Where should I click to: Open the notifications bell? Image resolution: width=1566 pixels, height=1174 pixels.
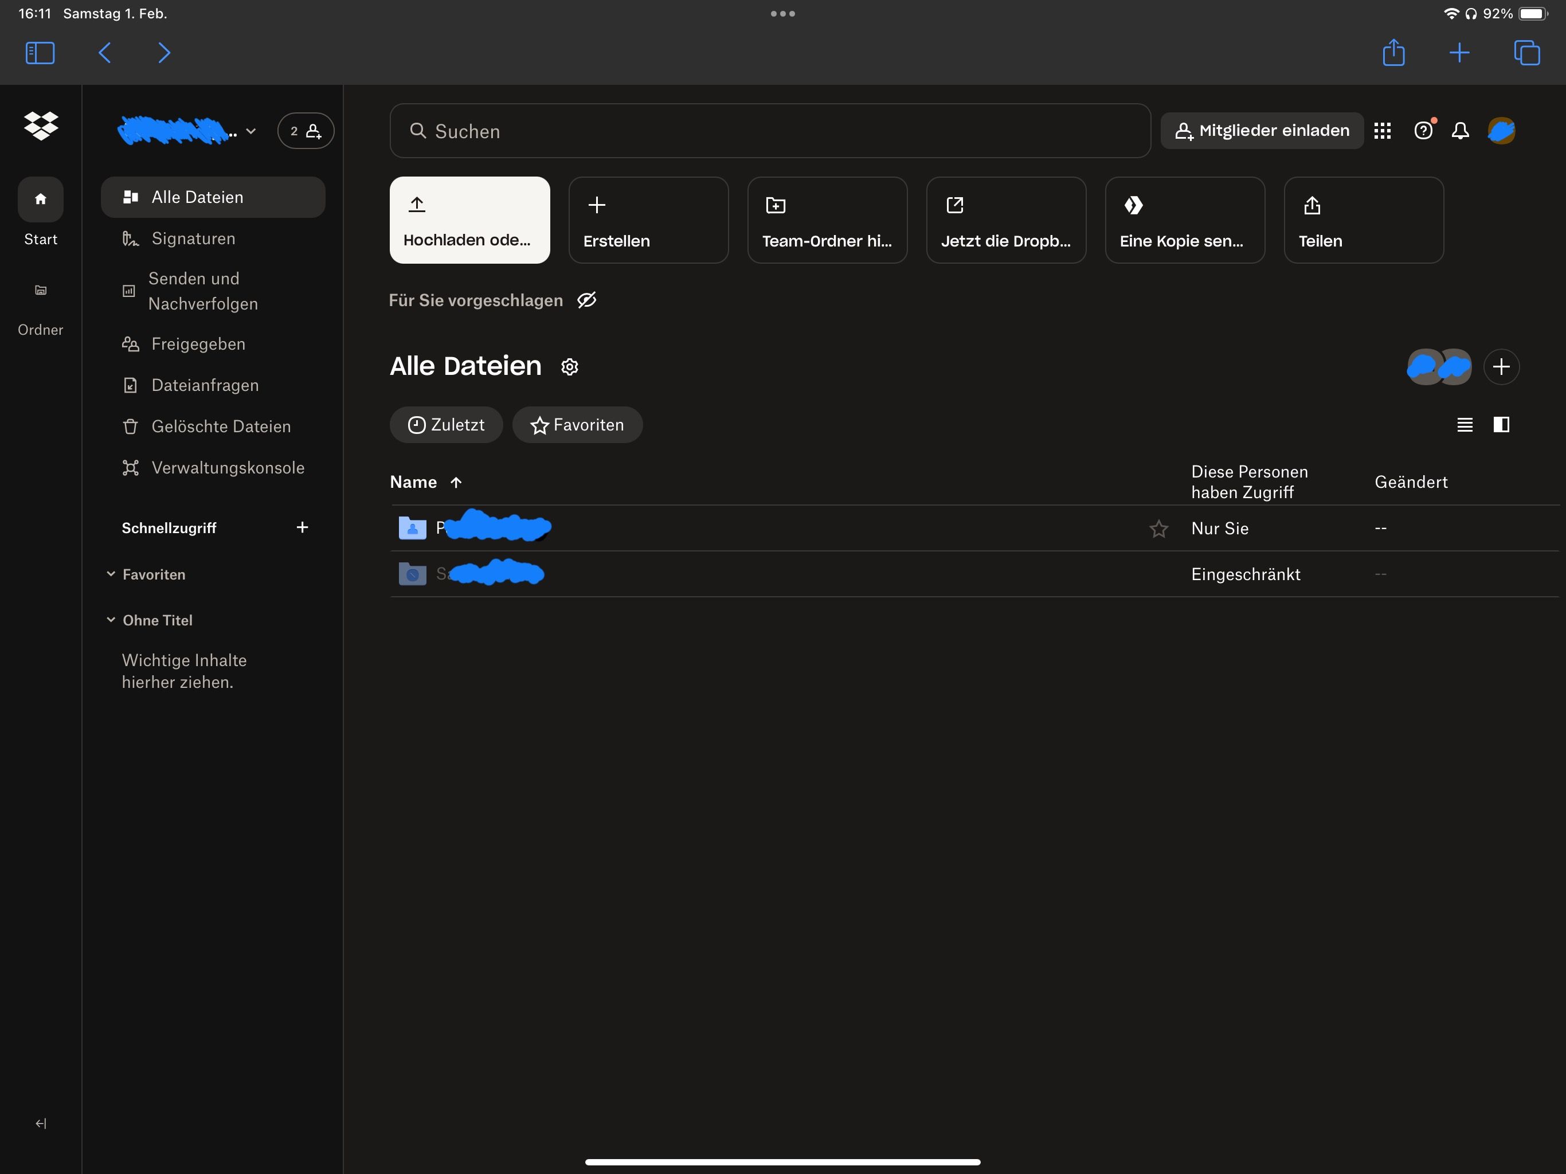coord(1460,131)
